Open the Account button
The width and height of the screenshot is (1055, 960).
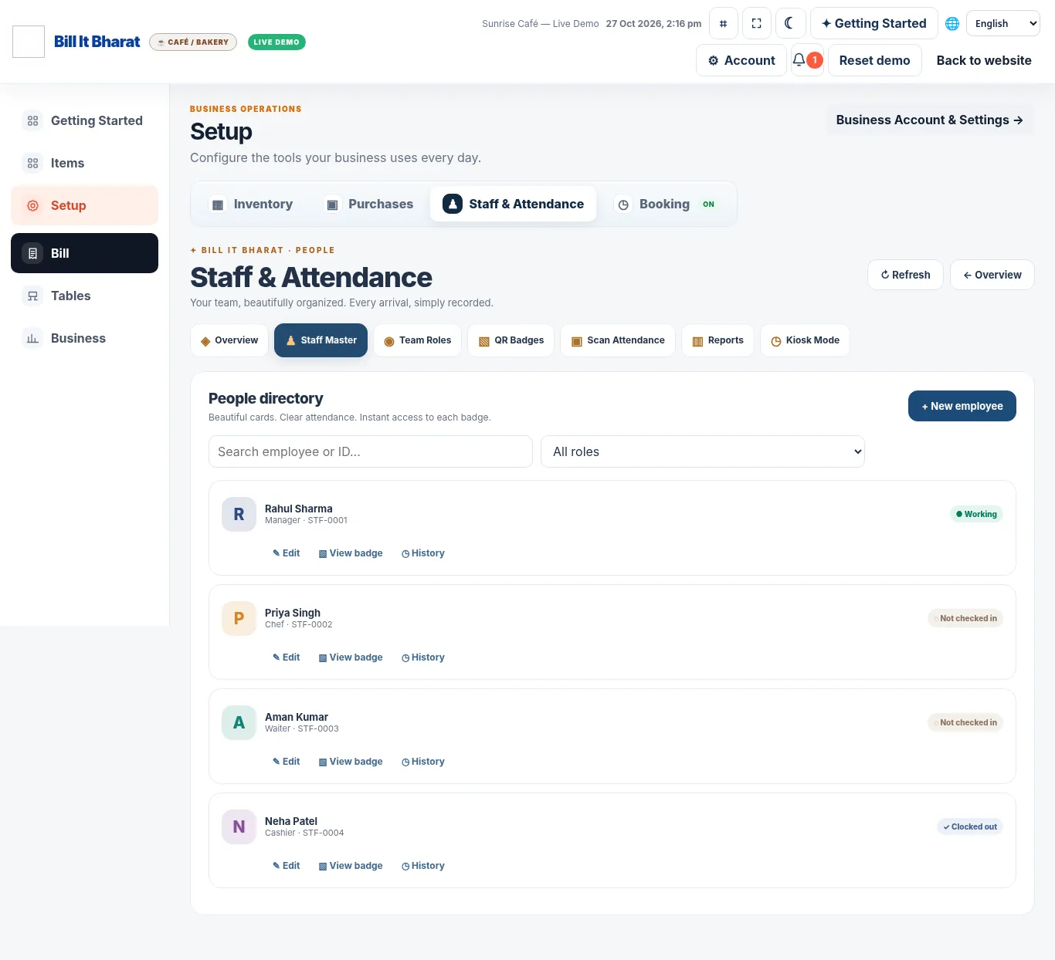[x=741, y=60]
